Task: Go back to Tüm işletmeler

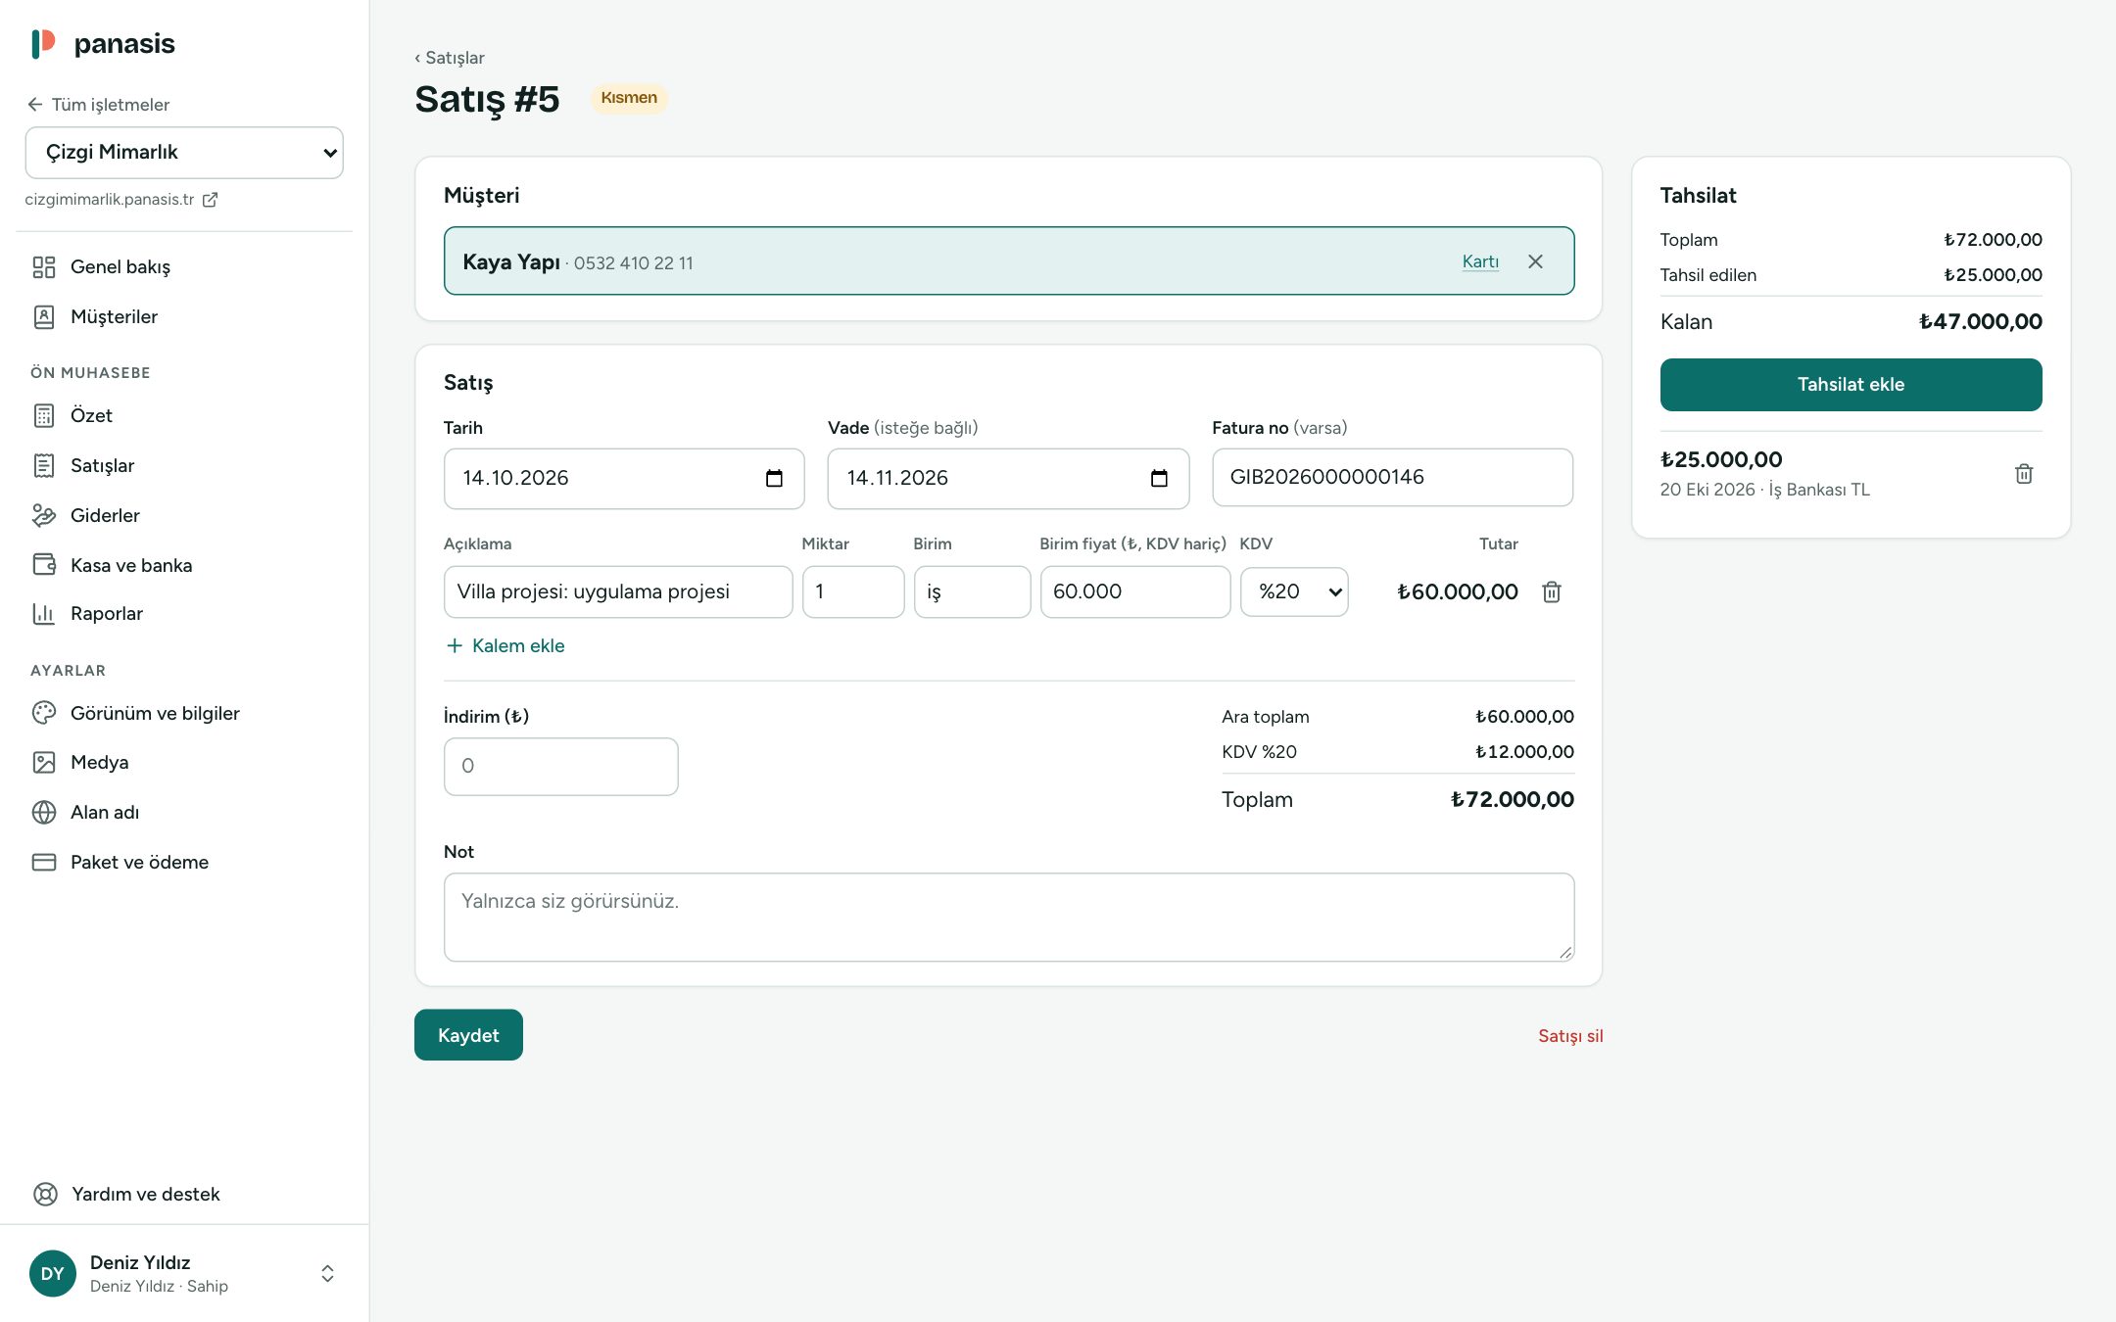Action: coord(98,105)
